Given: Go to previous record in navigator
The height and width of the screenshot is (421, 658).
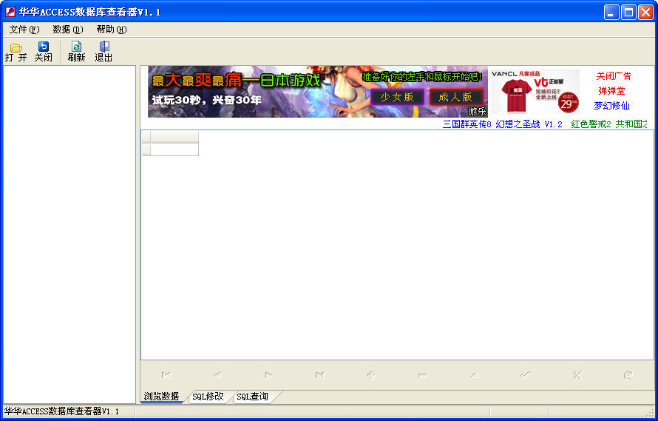Looking at the screenshot, I should tap(217, 376).
